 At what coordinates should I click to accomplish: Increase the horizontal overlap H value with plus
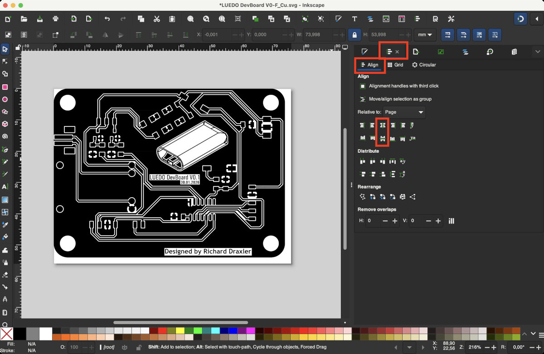[x=395, y=221]
